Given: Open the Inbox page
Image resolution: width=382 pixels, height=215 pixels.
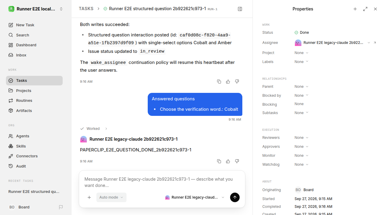Looking at the screenshot, I should pyautogui.click(x=34, y=55).
